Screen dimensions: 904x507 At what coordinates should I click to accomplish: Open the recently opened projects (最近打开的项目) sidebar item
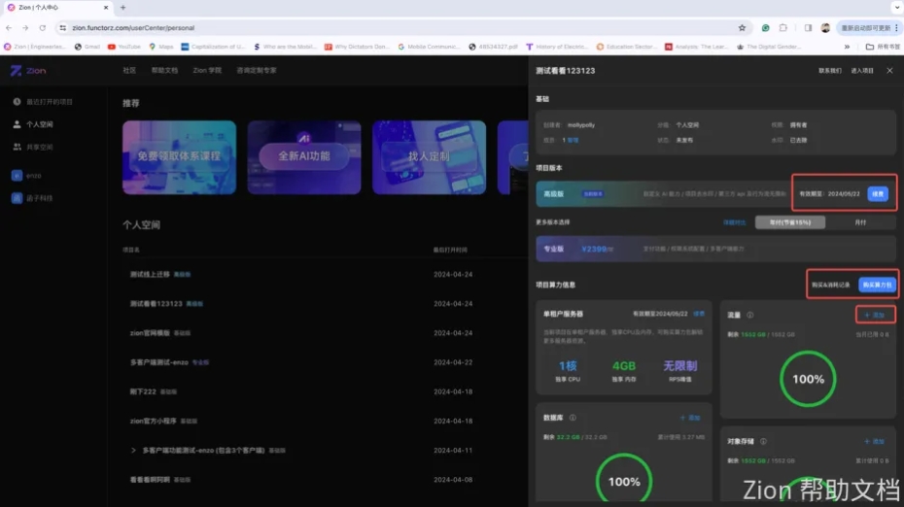pos(44,101)
